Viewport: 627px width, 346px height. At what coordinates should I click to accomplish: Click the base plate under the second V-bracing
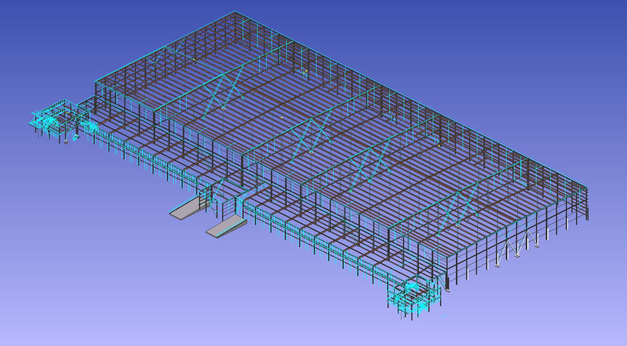pos(311,152)
